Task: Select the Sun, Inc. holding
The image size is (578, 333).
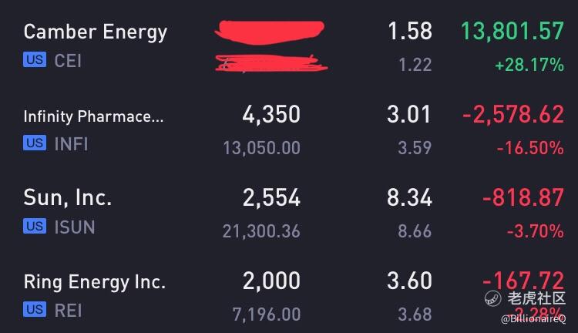Action: [289, 214]
